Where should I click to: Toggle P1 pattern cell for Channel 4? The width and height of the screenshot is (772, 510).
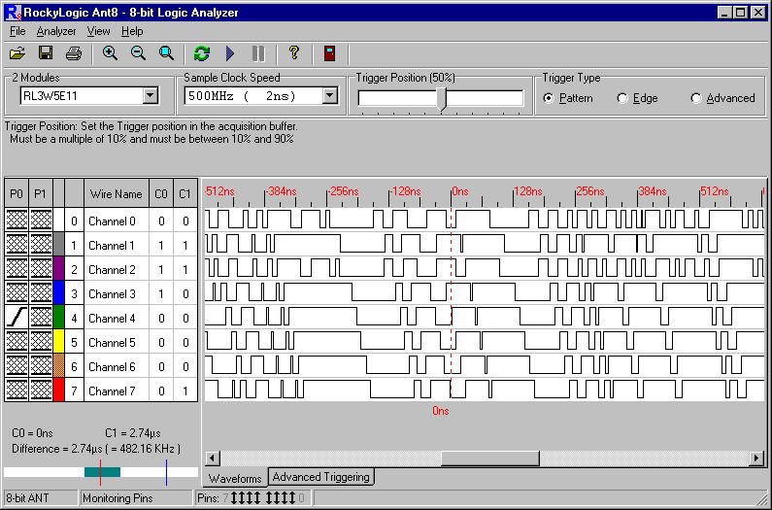click(x=41, y=318)
